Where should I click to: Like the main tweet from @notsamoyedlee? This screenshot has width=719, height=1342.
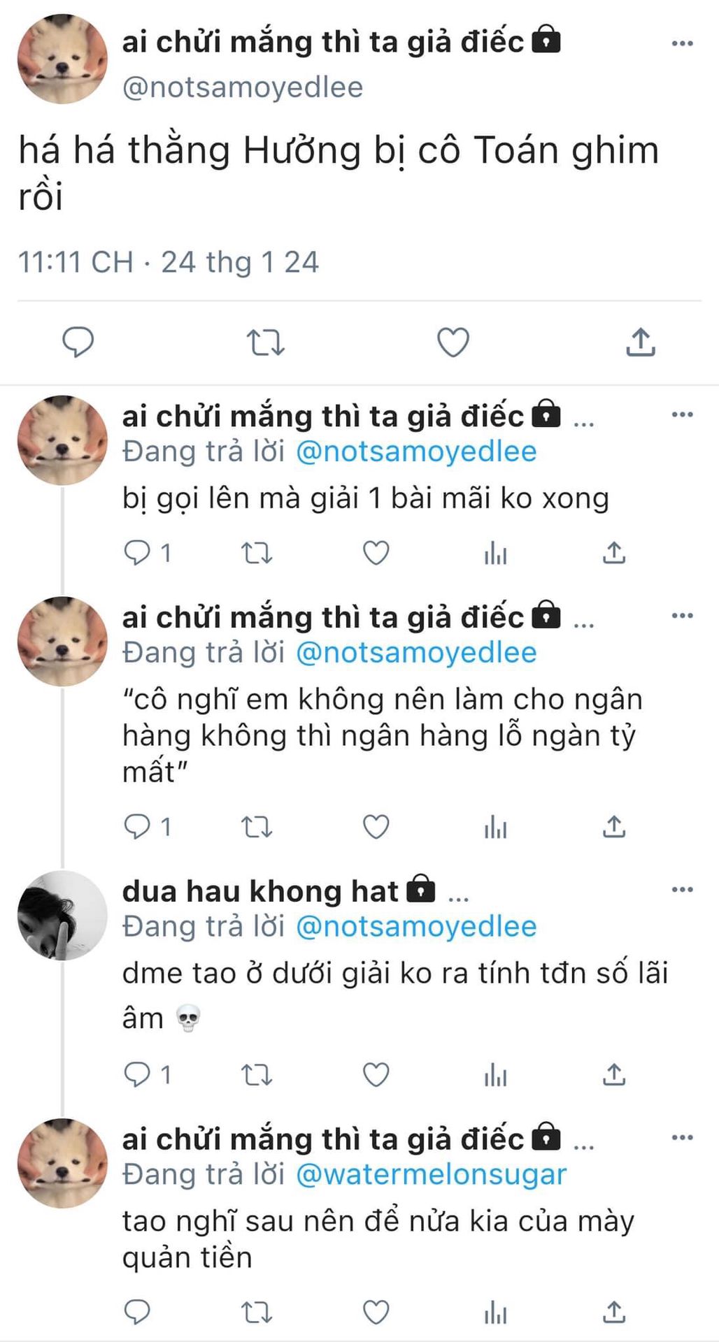coord(453,342)
